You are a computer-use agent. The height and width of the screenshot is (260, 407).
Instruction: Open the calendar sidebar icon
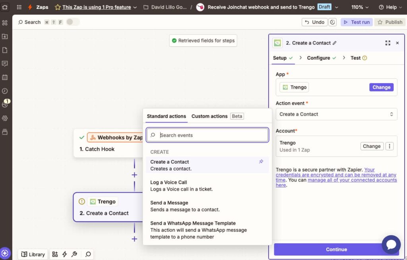pos(5,77)
